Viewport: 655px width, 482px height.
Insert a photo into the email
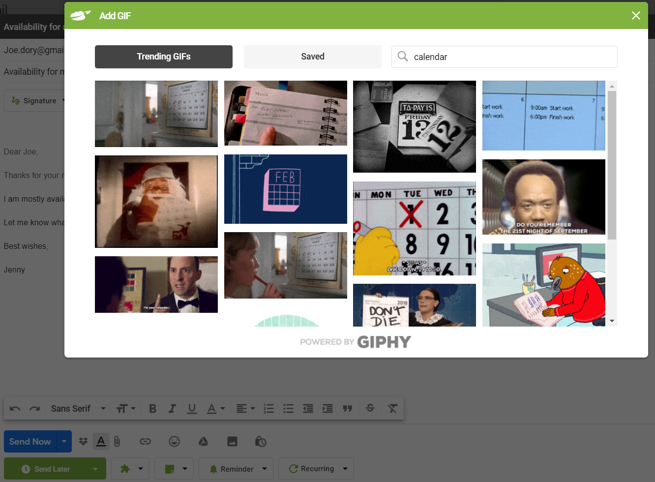point(232,442)
